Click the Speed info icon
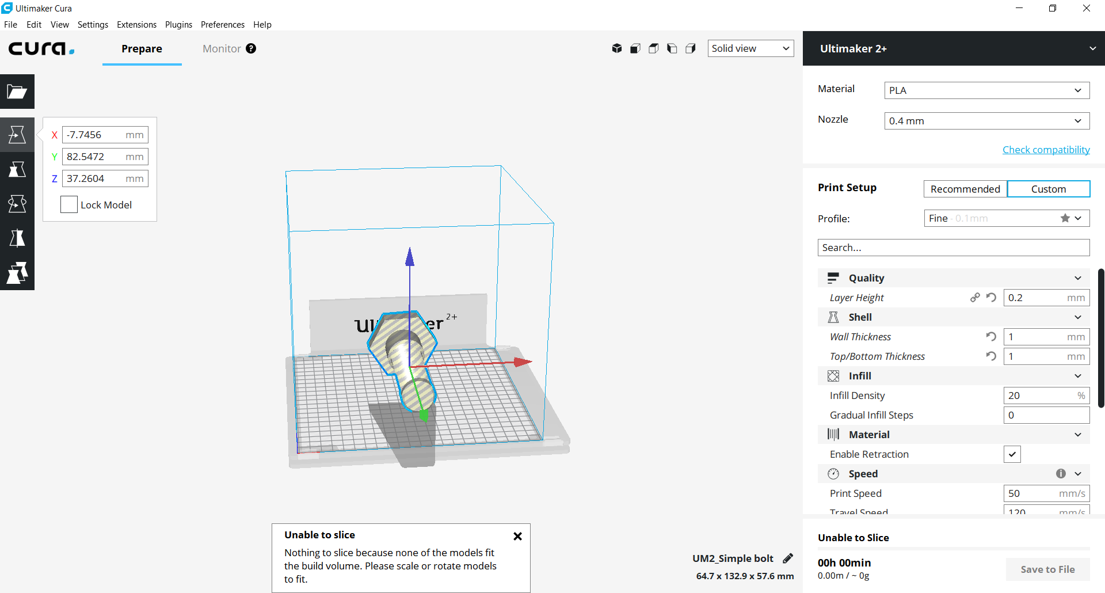 (1061, 473)
